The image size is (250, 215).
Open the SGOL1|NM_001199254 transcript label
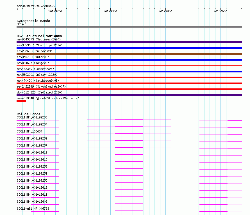coord(32,124)
